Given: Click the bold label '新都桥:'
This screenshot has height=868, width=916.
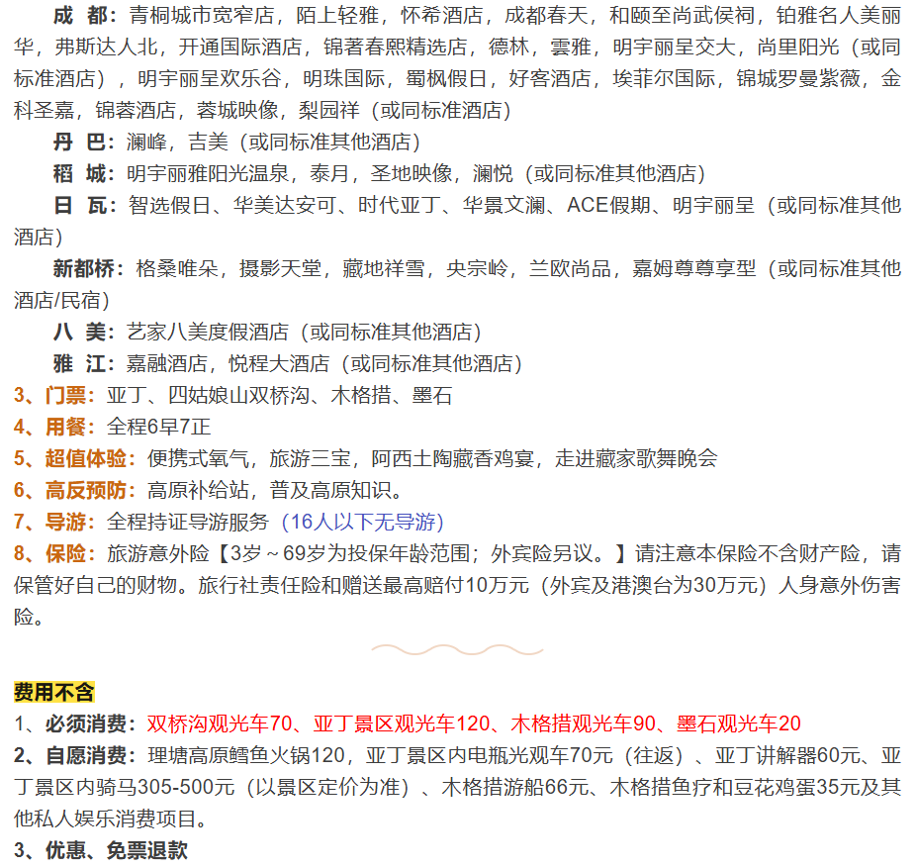Looking at the screenshot, I should 88,269.
